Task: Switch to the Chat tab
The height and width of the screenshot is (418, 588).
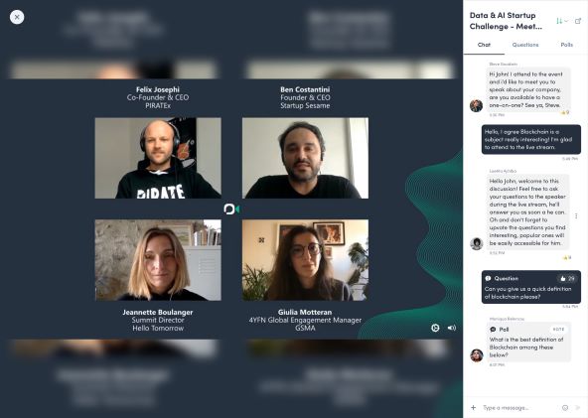Action: pyautogui.click(x=484, y=45)
